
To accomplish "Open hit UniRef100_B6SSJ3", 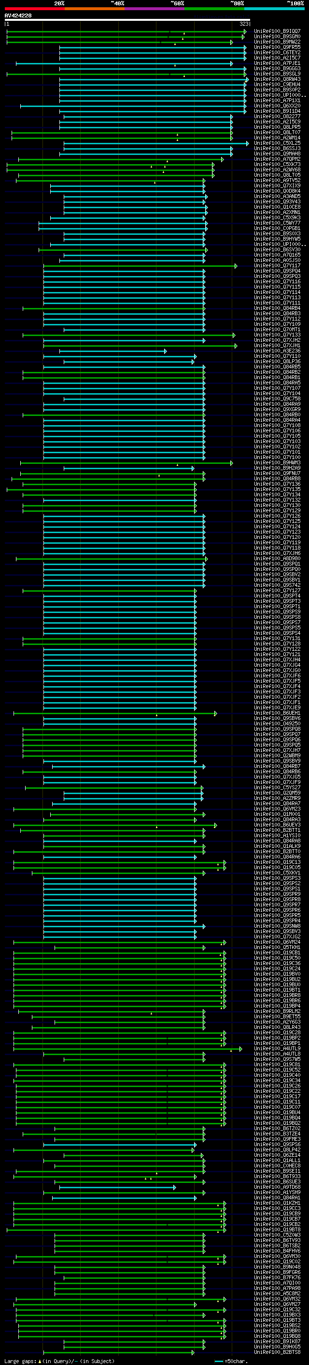I will point(277,148).
